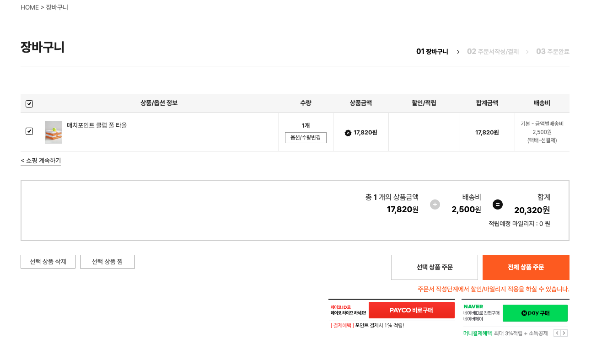Click the NAVER logo in the Naver Pay banner
Viewport: 591px width, 360px height.
(473, 306)
